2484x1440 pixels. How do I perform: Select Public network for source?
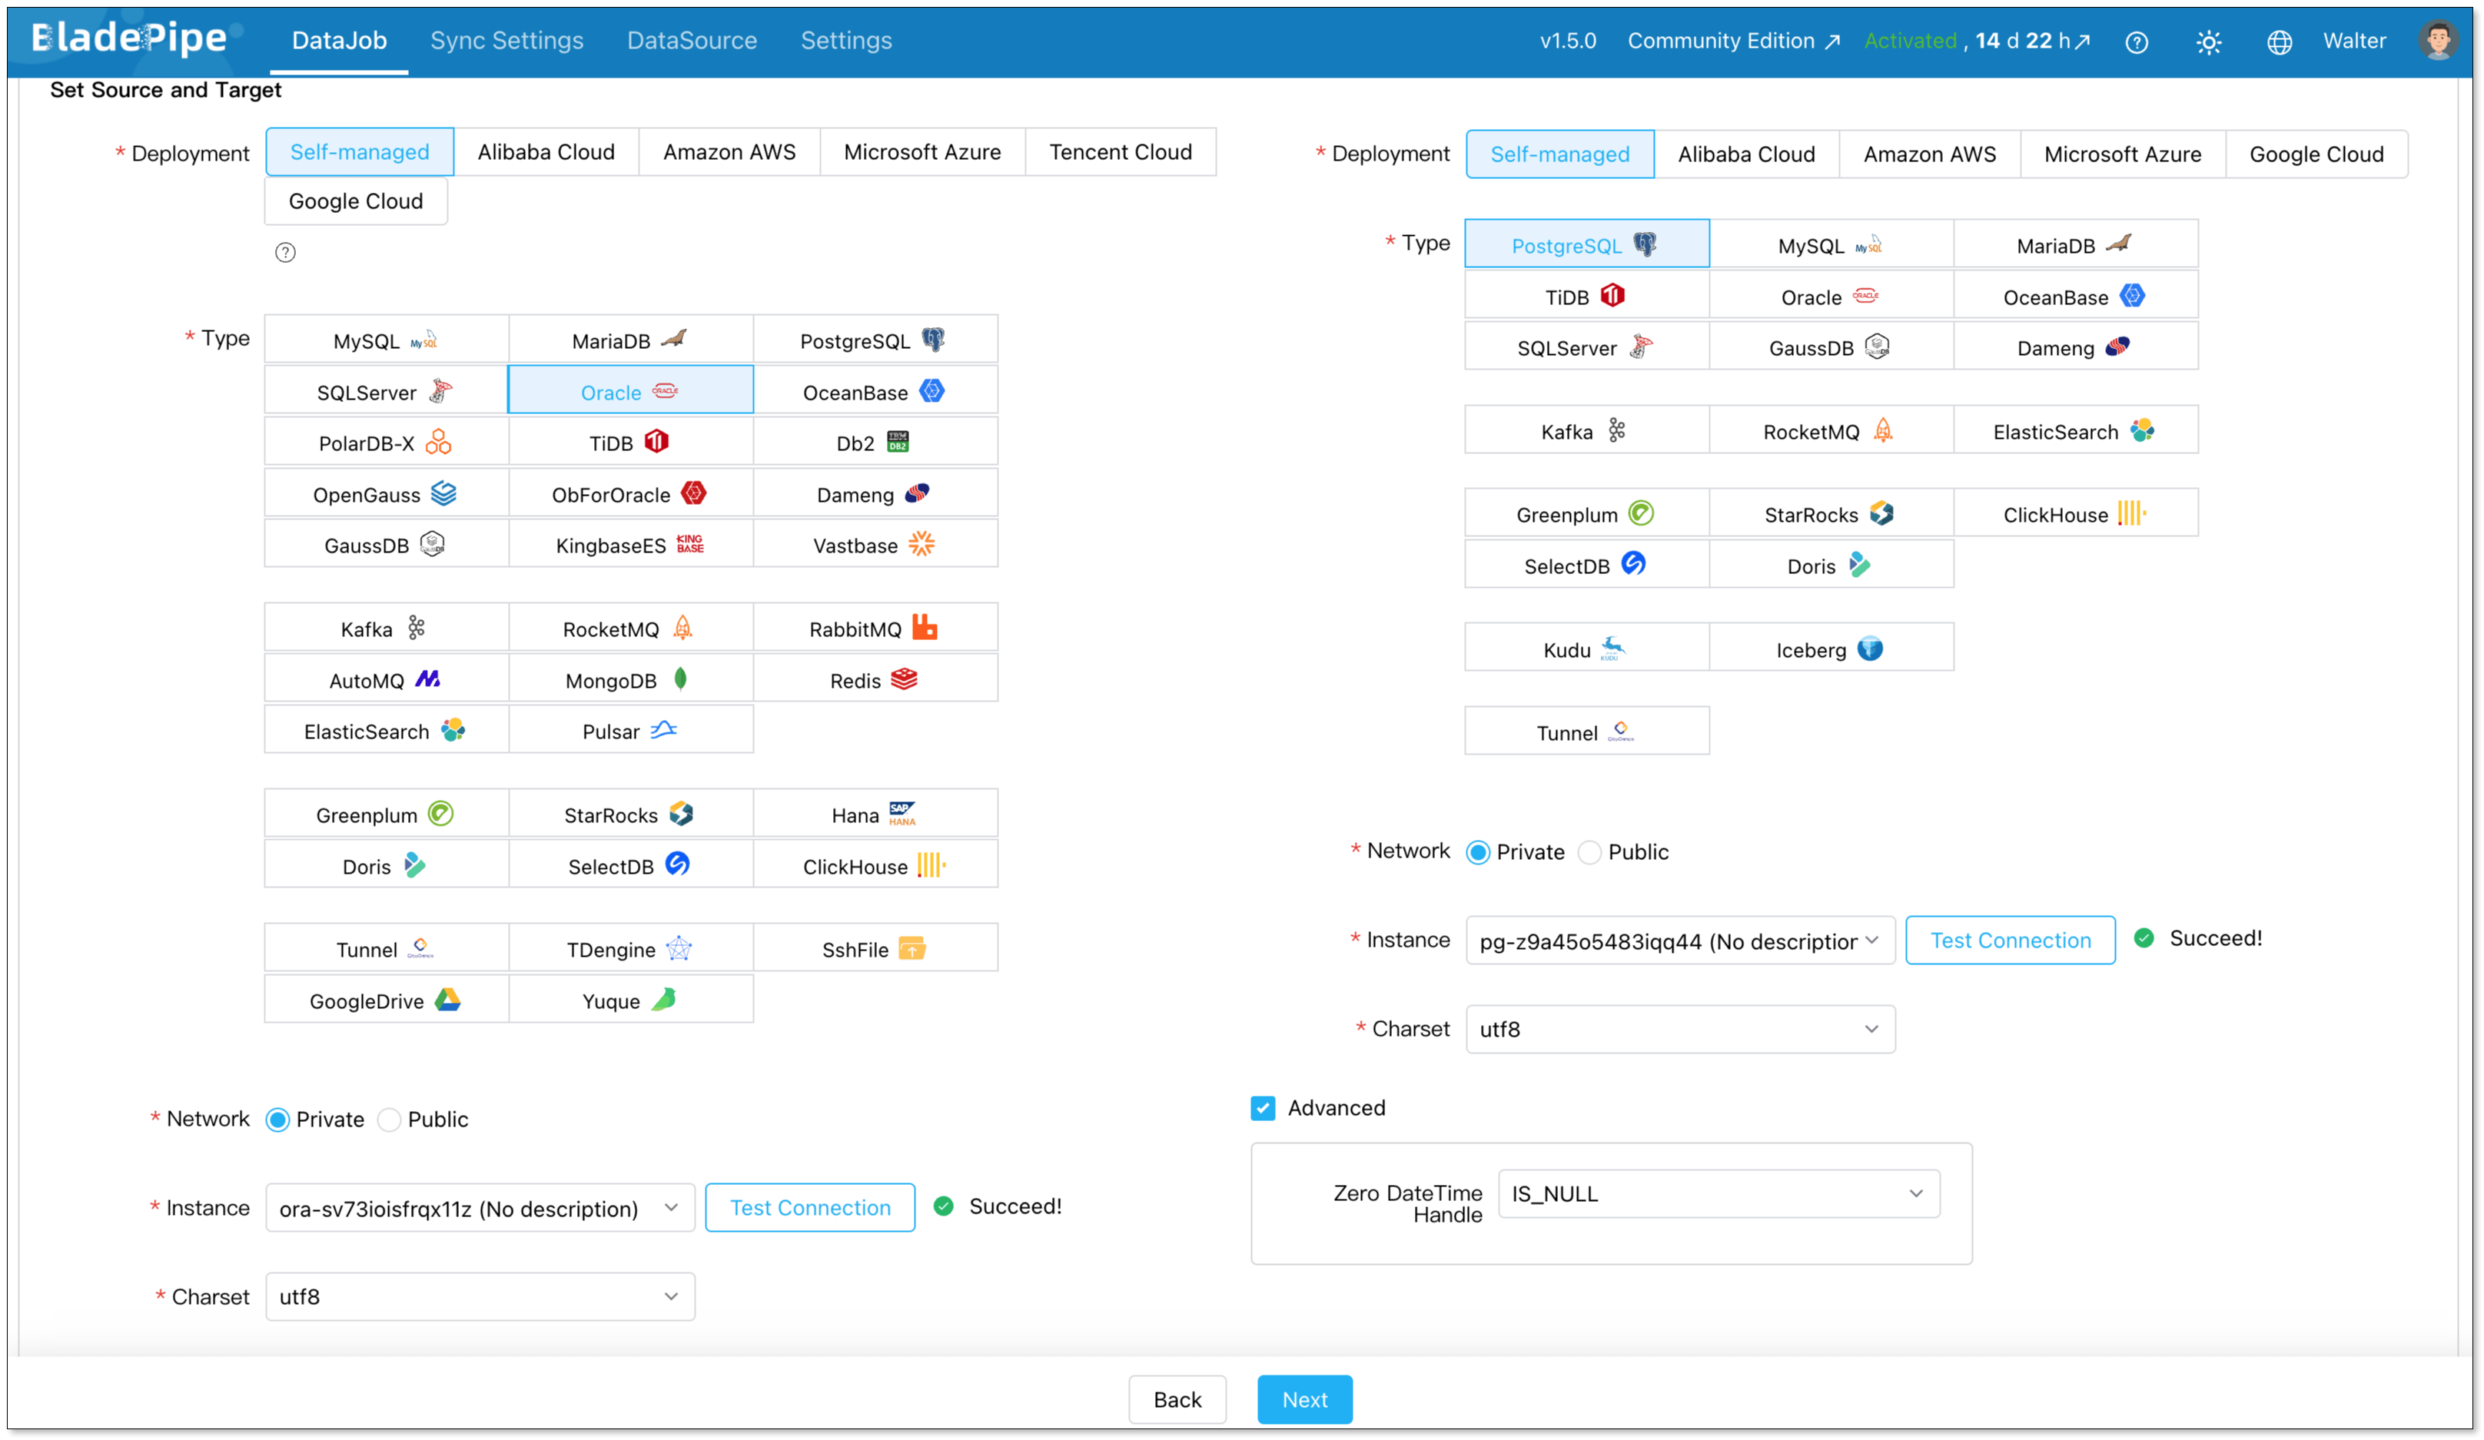coord(390,1120)
